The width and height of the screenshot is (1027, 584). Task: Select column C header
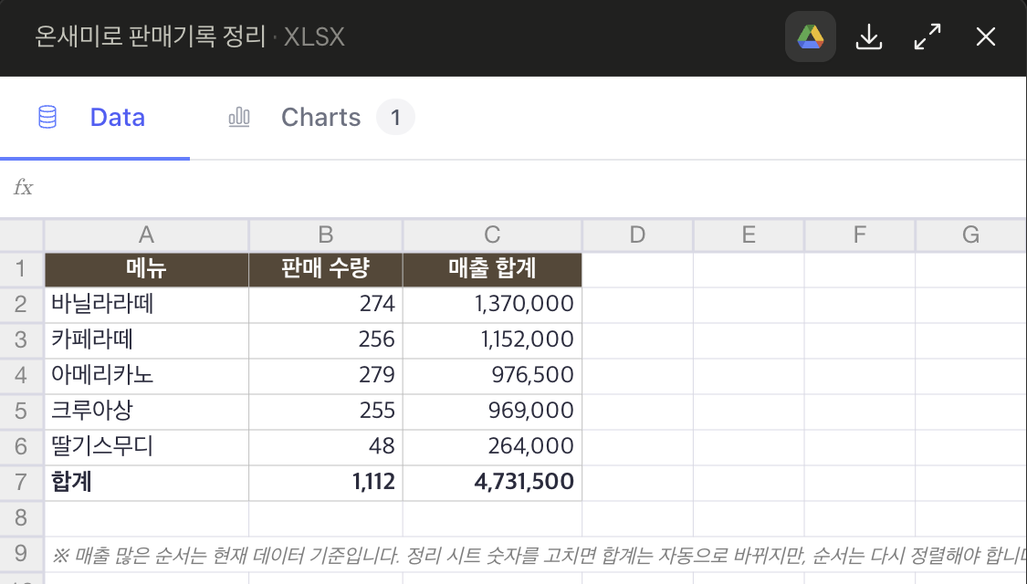click(492, 235)
